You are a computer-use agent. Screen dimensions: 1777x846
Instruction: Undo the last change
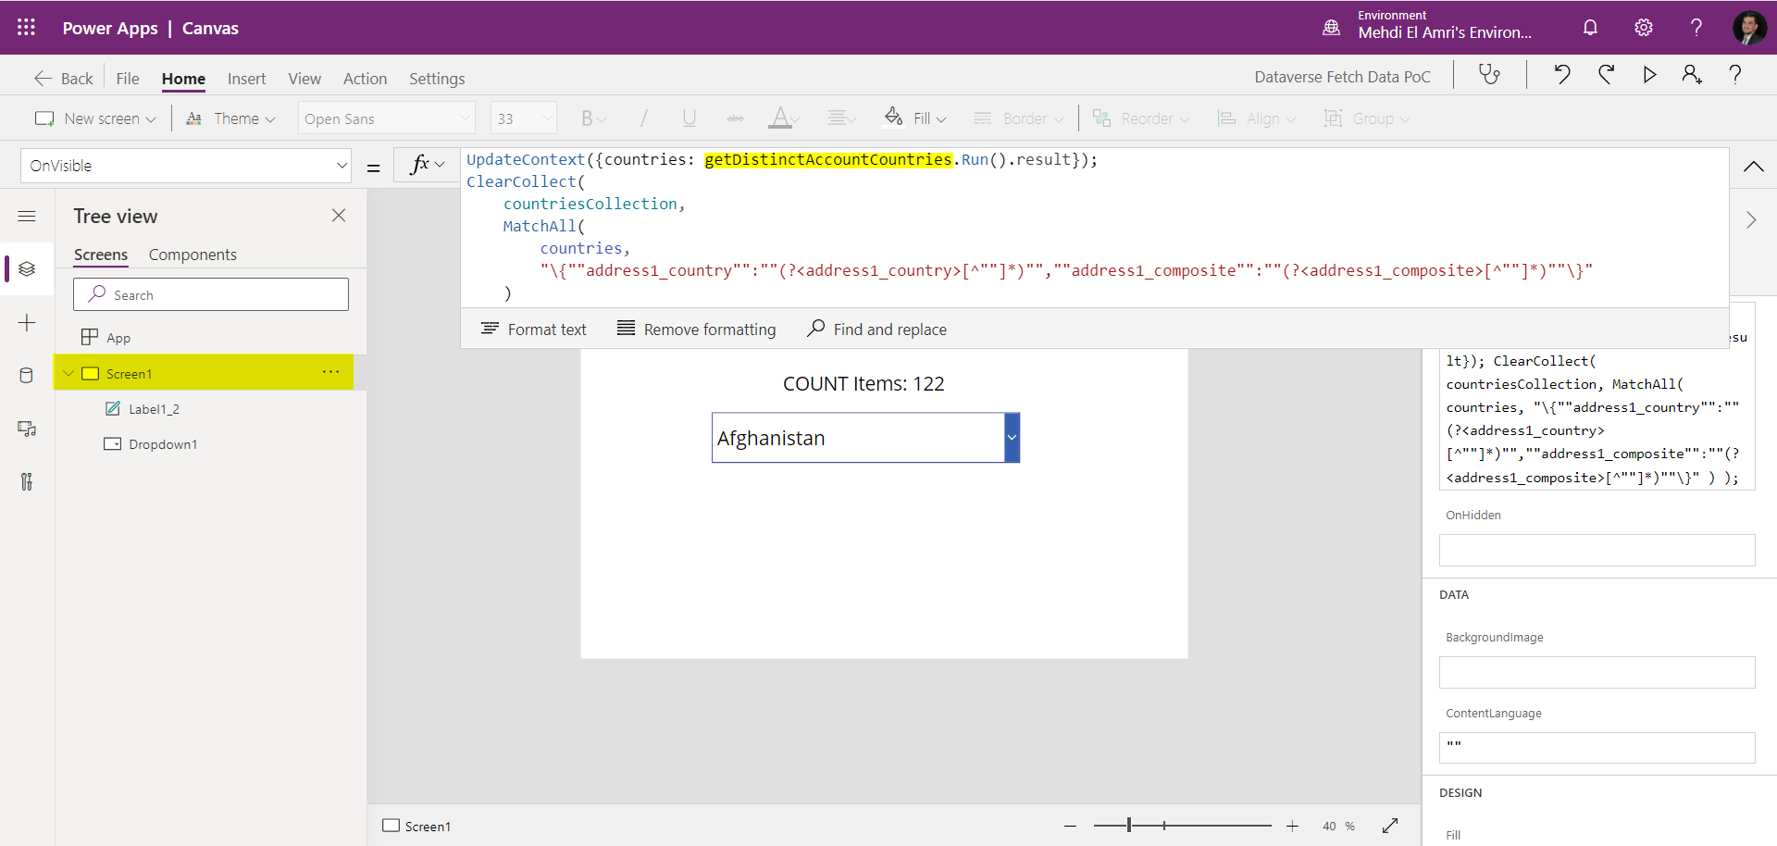(x=1562, y=75)
